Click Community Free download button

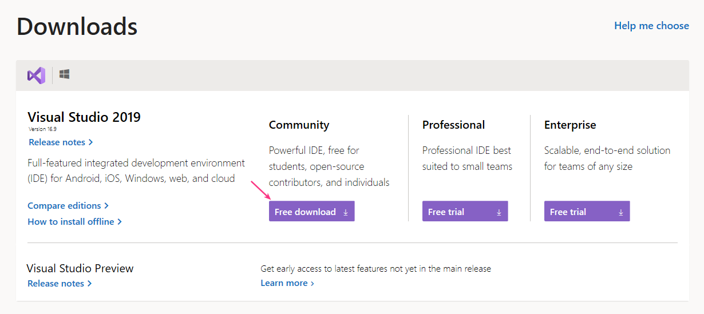(312, 211)
